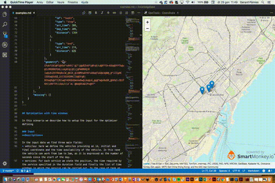The height and width of the screenshot is (183, 275).
Task: Open the Leaflet attribution link
Action: (x=146, y=164)
